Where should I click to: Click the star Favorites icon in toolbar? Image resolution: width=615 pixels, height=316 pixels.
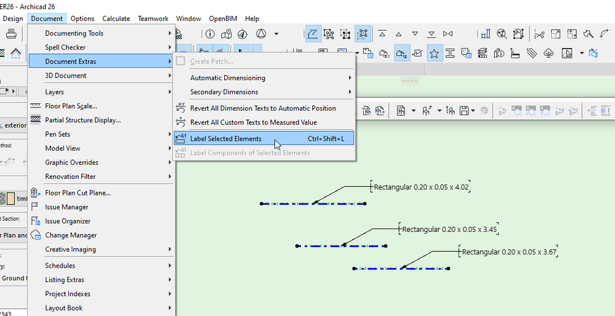(x=435, y=53)
